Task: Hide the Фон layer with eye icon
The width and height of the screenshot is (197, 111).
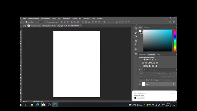Action: click(x=140, y=84)
